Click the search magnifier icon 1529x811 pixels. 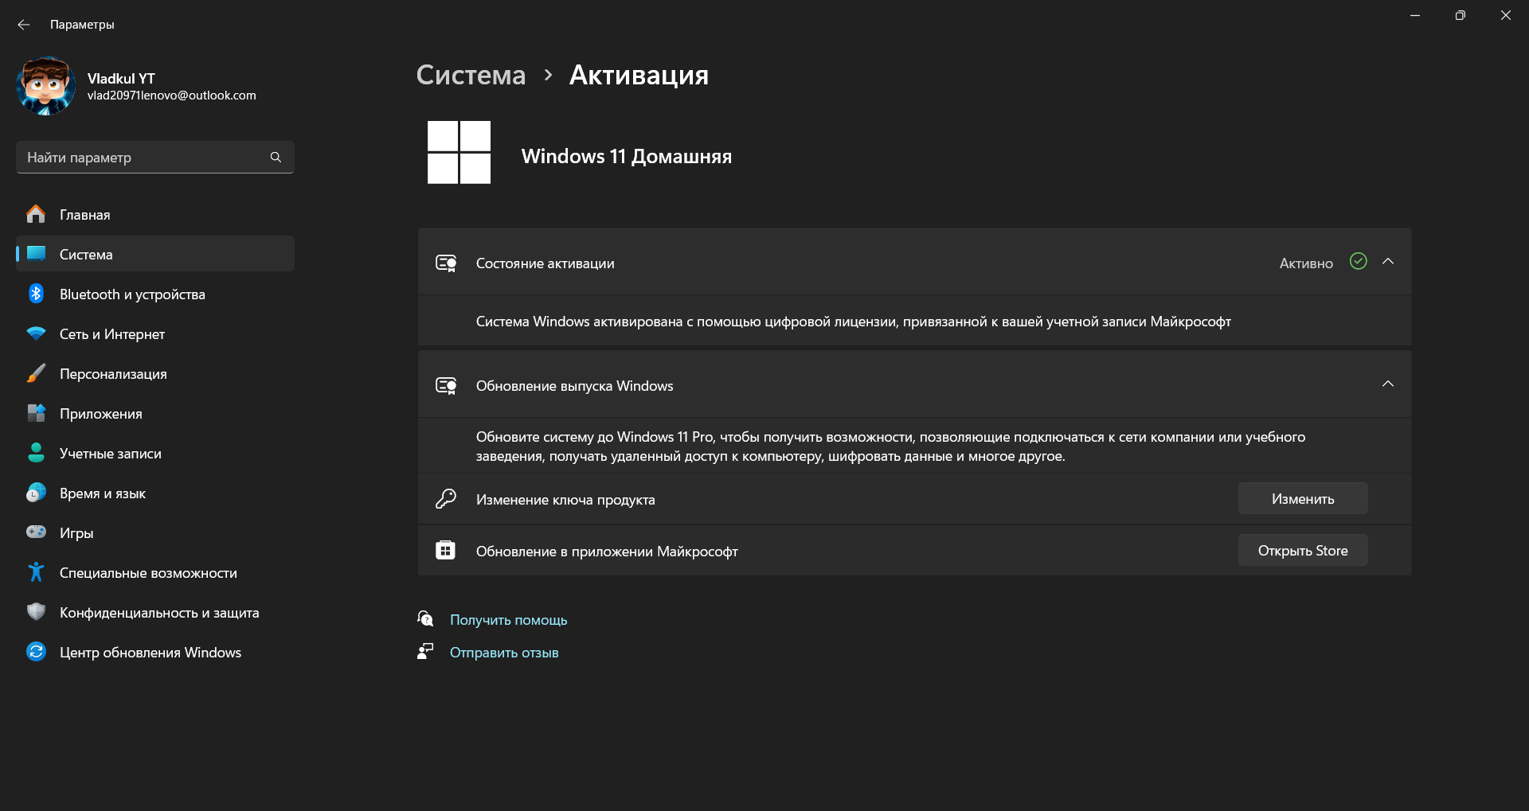(x=276, y=158)
